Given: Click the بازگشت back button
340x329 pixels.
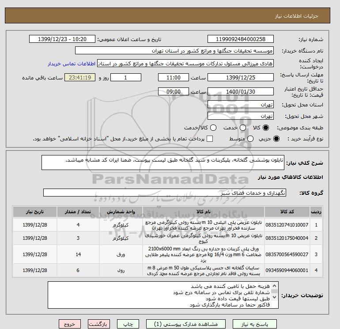Looking at the screenshot, I should click(x=99, y=324).
